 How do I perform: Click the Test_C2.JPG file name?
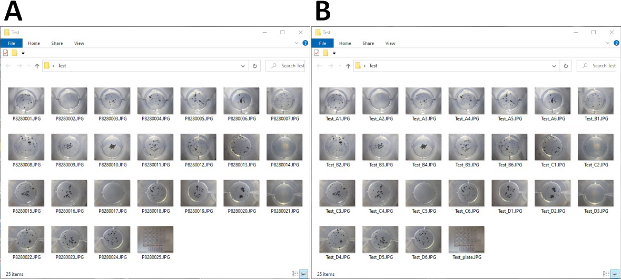[x=596, y=165]
